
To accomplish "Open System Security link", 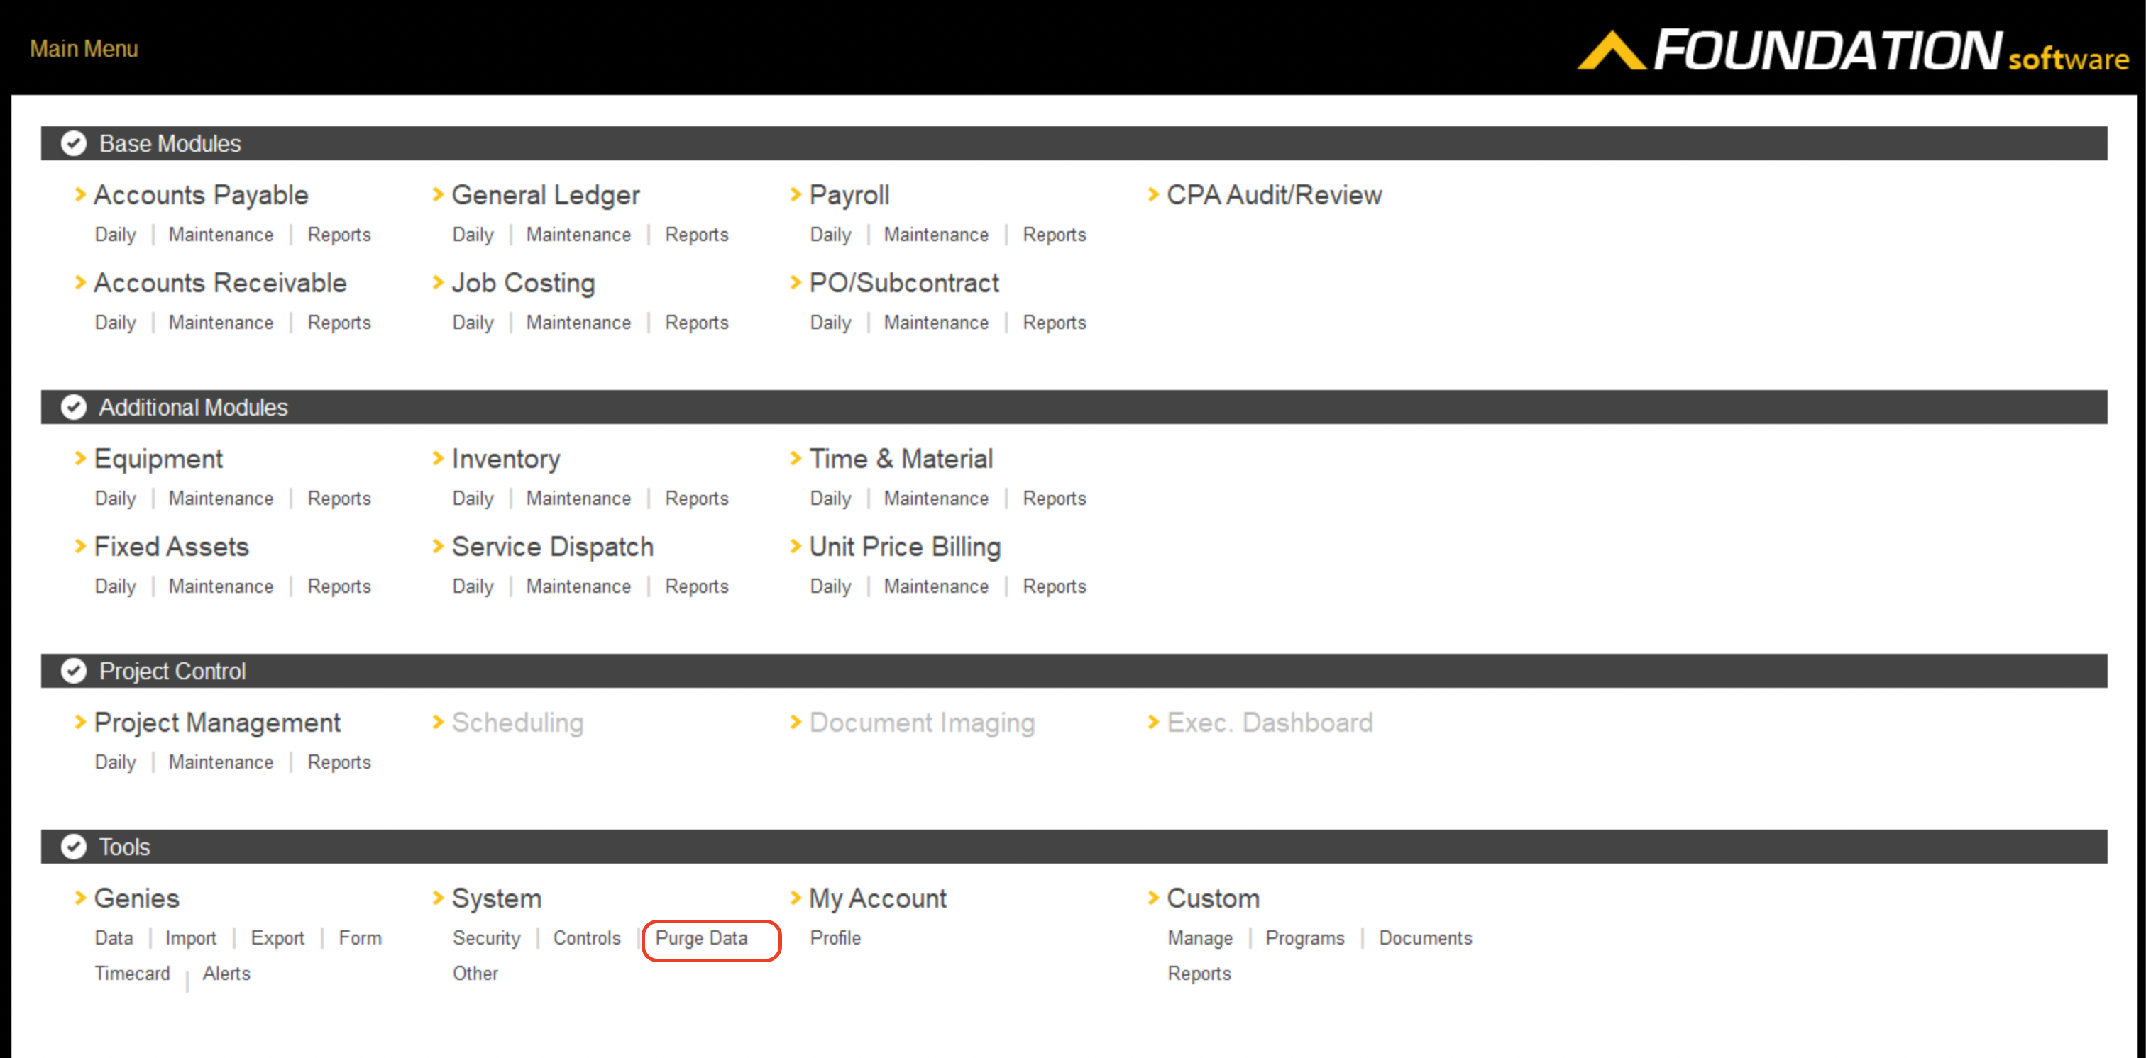I will coord(487,938).
